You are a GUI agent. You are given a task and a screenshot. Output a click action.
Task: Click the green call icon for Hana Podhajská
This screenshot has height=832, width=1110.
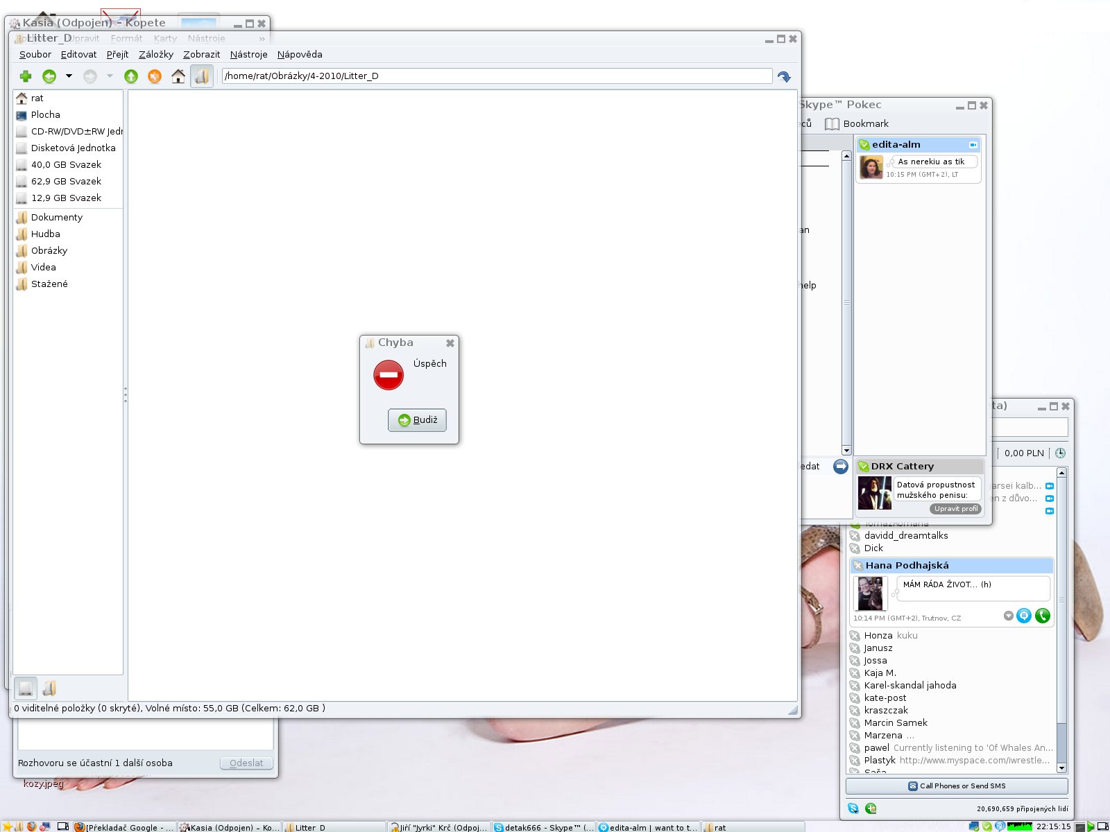click(x=1043, y=616)
